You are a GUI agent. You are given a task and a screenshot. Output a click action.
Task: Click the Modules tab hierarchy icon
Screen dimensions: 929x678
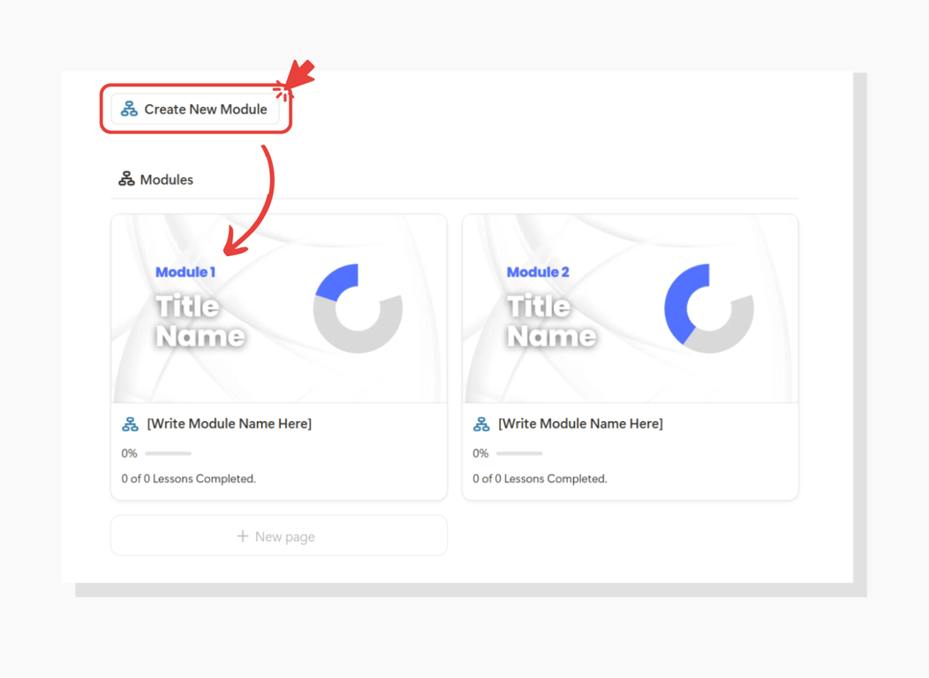click(126, 179)
